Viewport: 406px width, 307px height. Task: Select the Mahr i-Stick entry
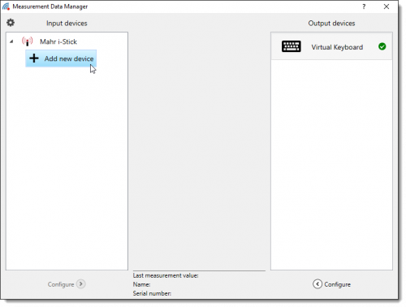(58, 41)
